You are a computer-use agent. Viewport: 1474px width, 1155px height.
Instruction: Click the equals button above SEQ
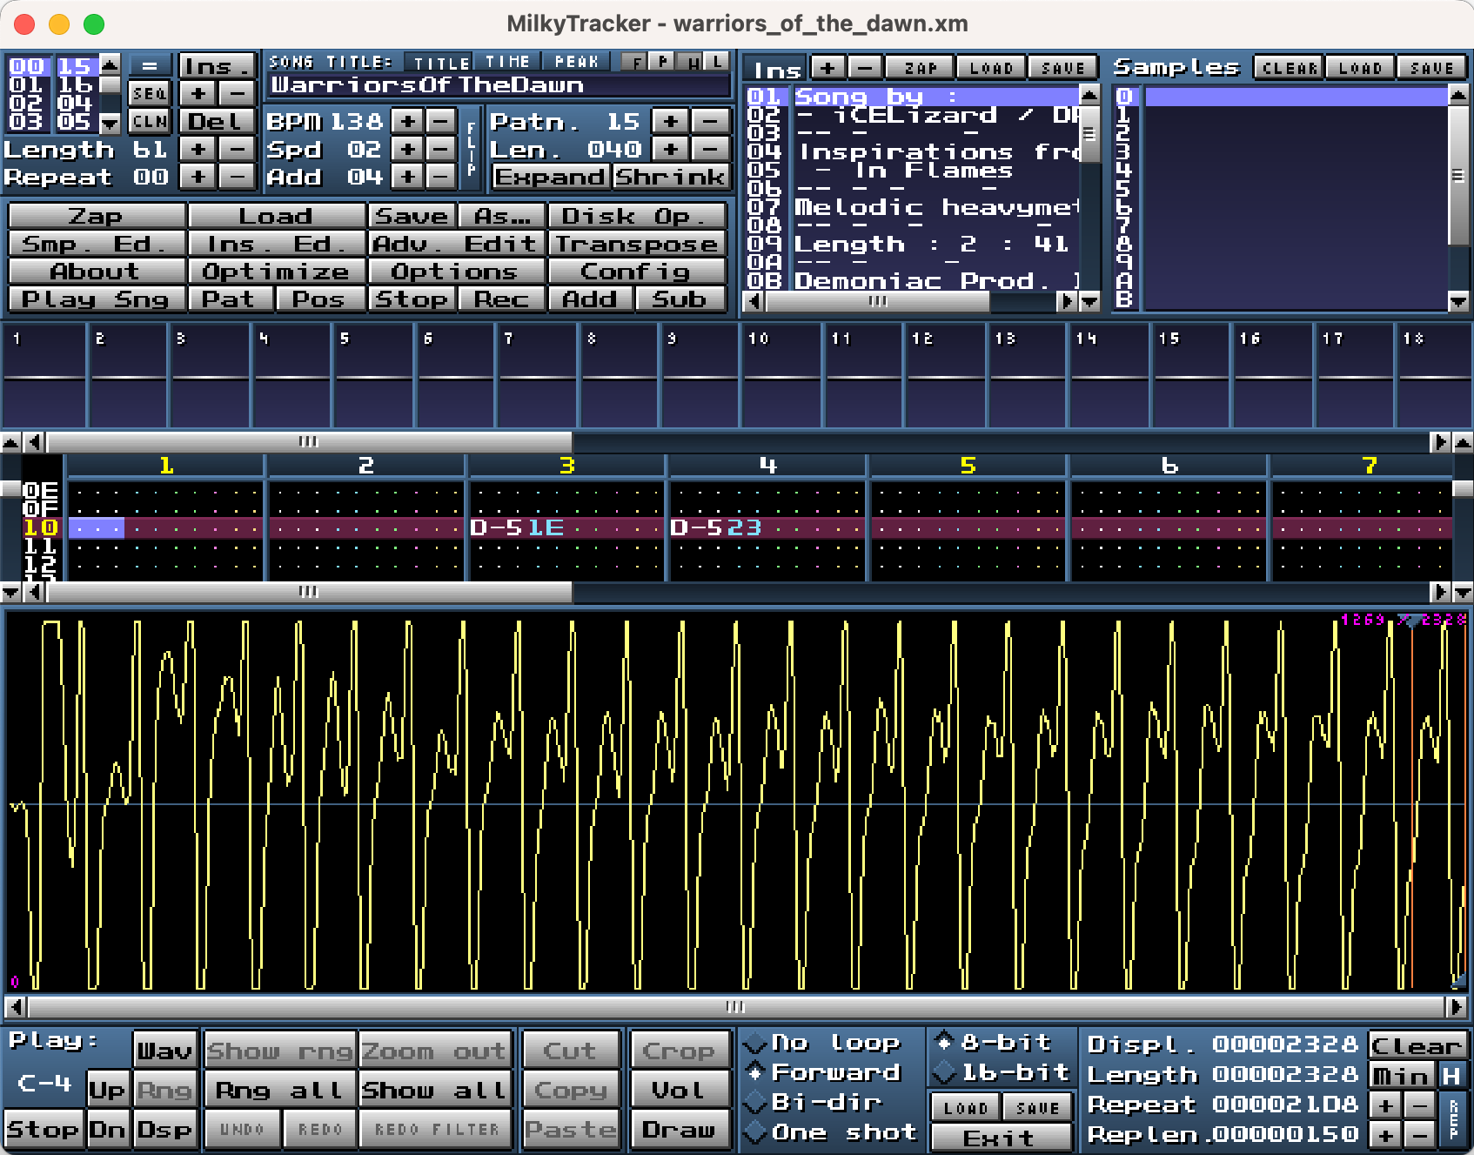(150, 66)
